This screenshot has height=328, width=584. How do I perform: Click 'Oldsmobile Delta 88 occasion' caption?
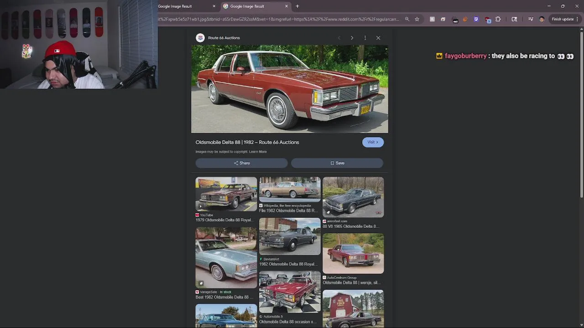(288, 322)
